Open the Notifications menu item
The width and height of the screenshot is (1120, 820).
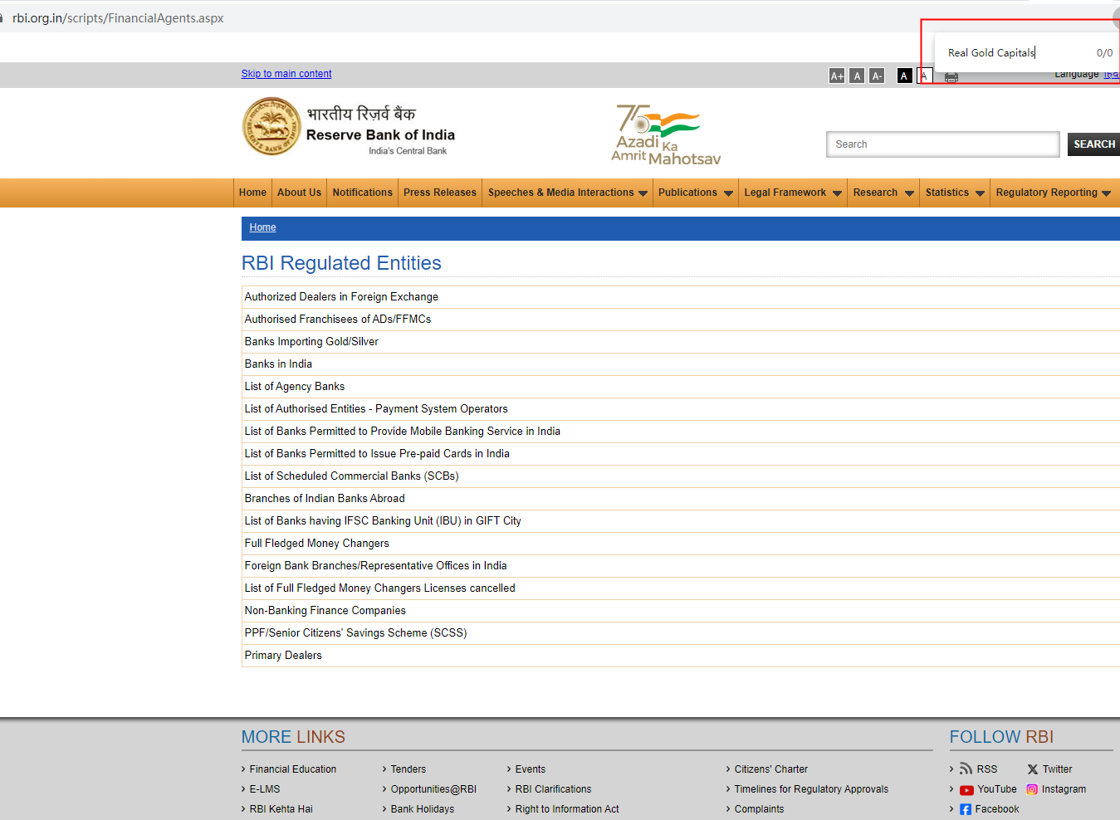coord(362,193)
